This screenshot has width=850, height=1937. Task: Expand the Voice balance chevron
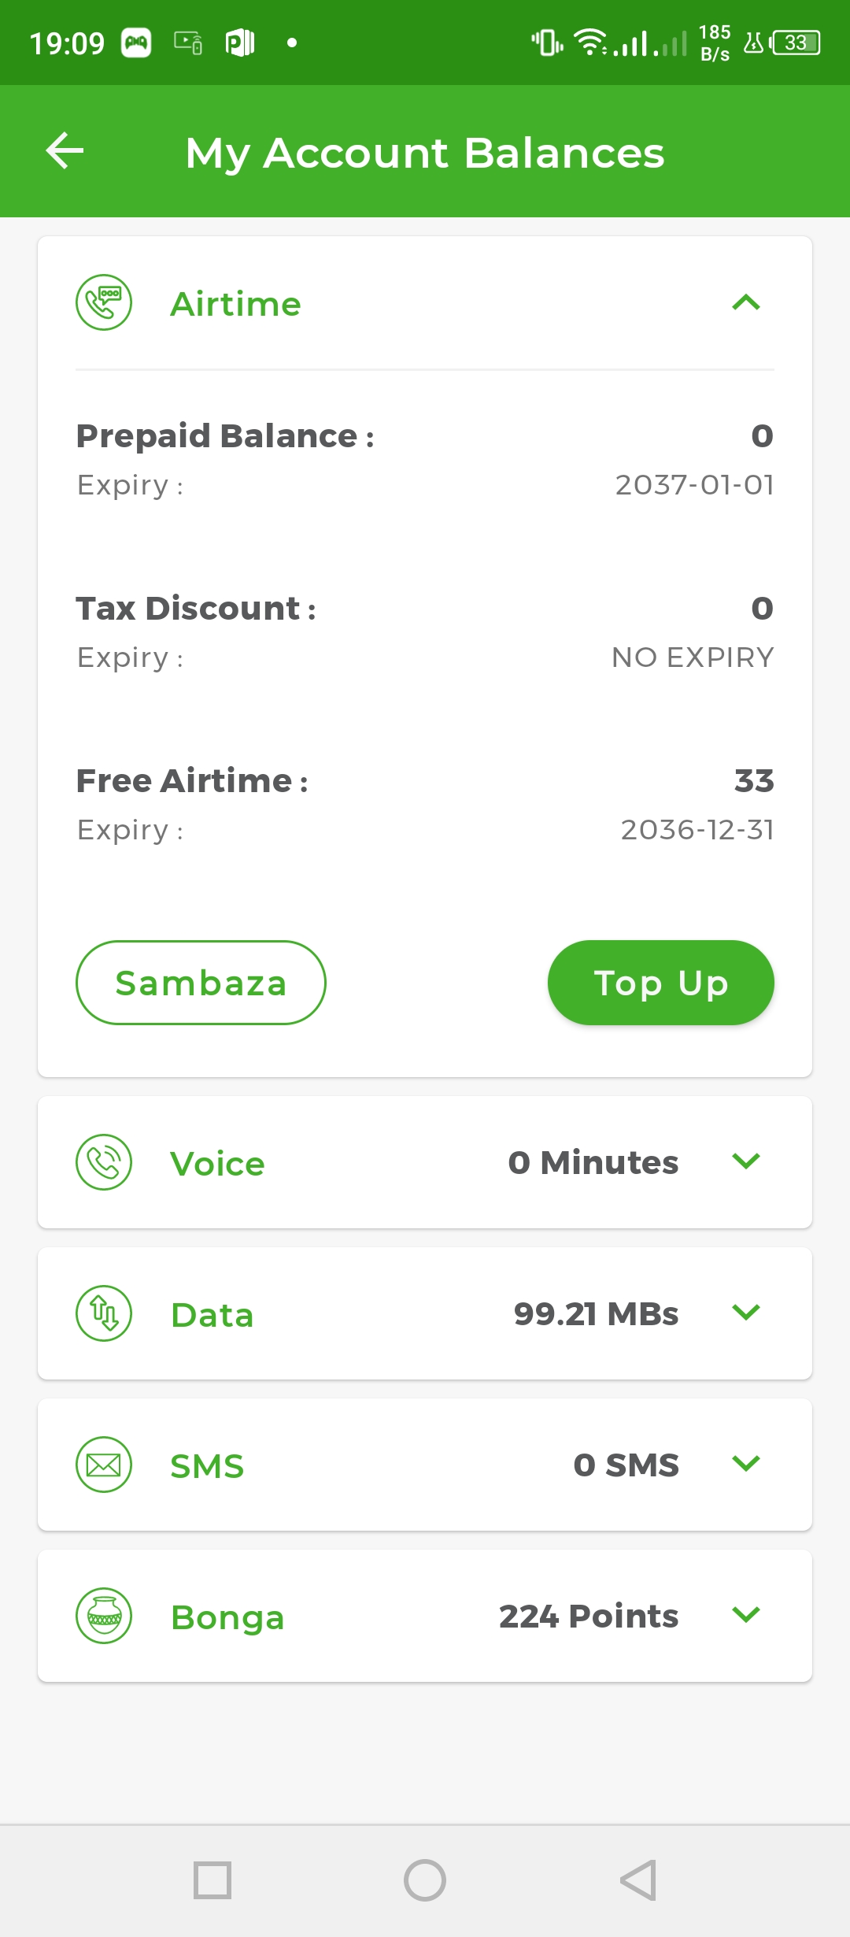tap(746, 1161)
